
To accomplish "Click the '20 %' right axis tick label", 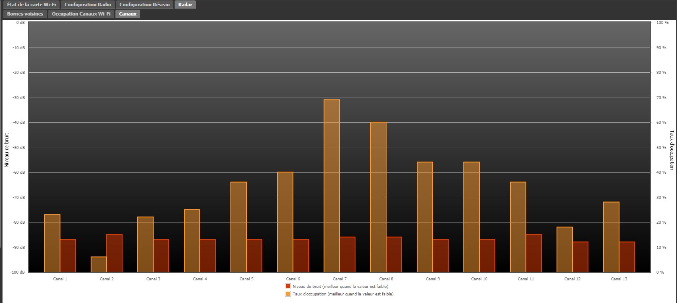I will tap(661, 222).
